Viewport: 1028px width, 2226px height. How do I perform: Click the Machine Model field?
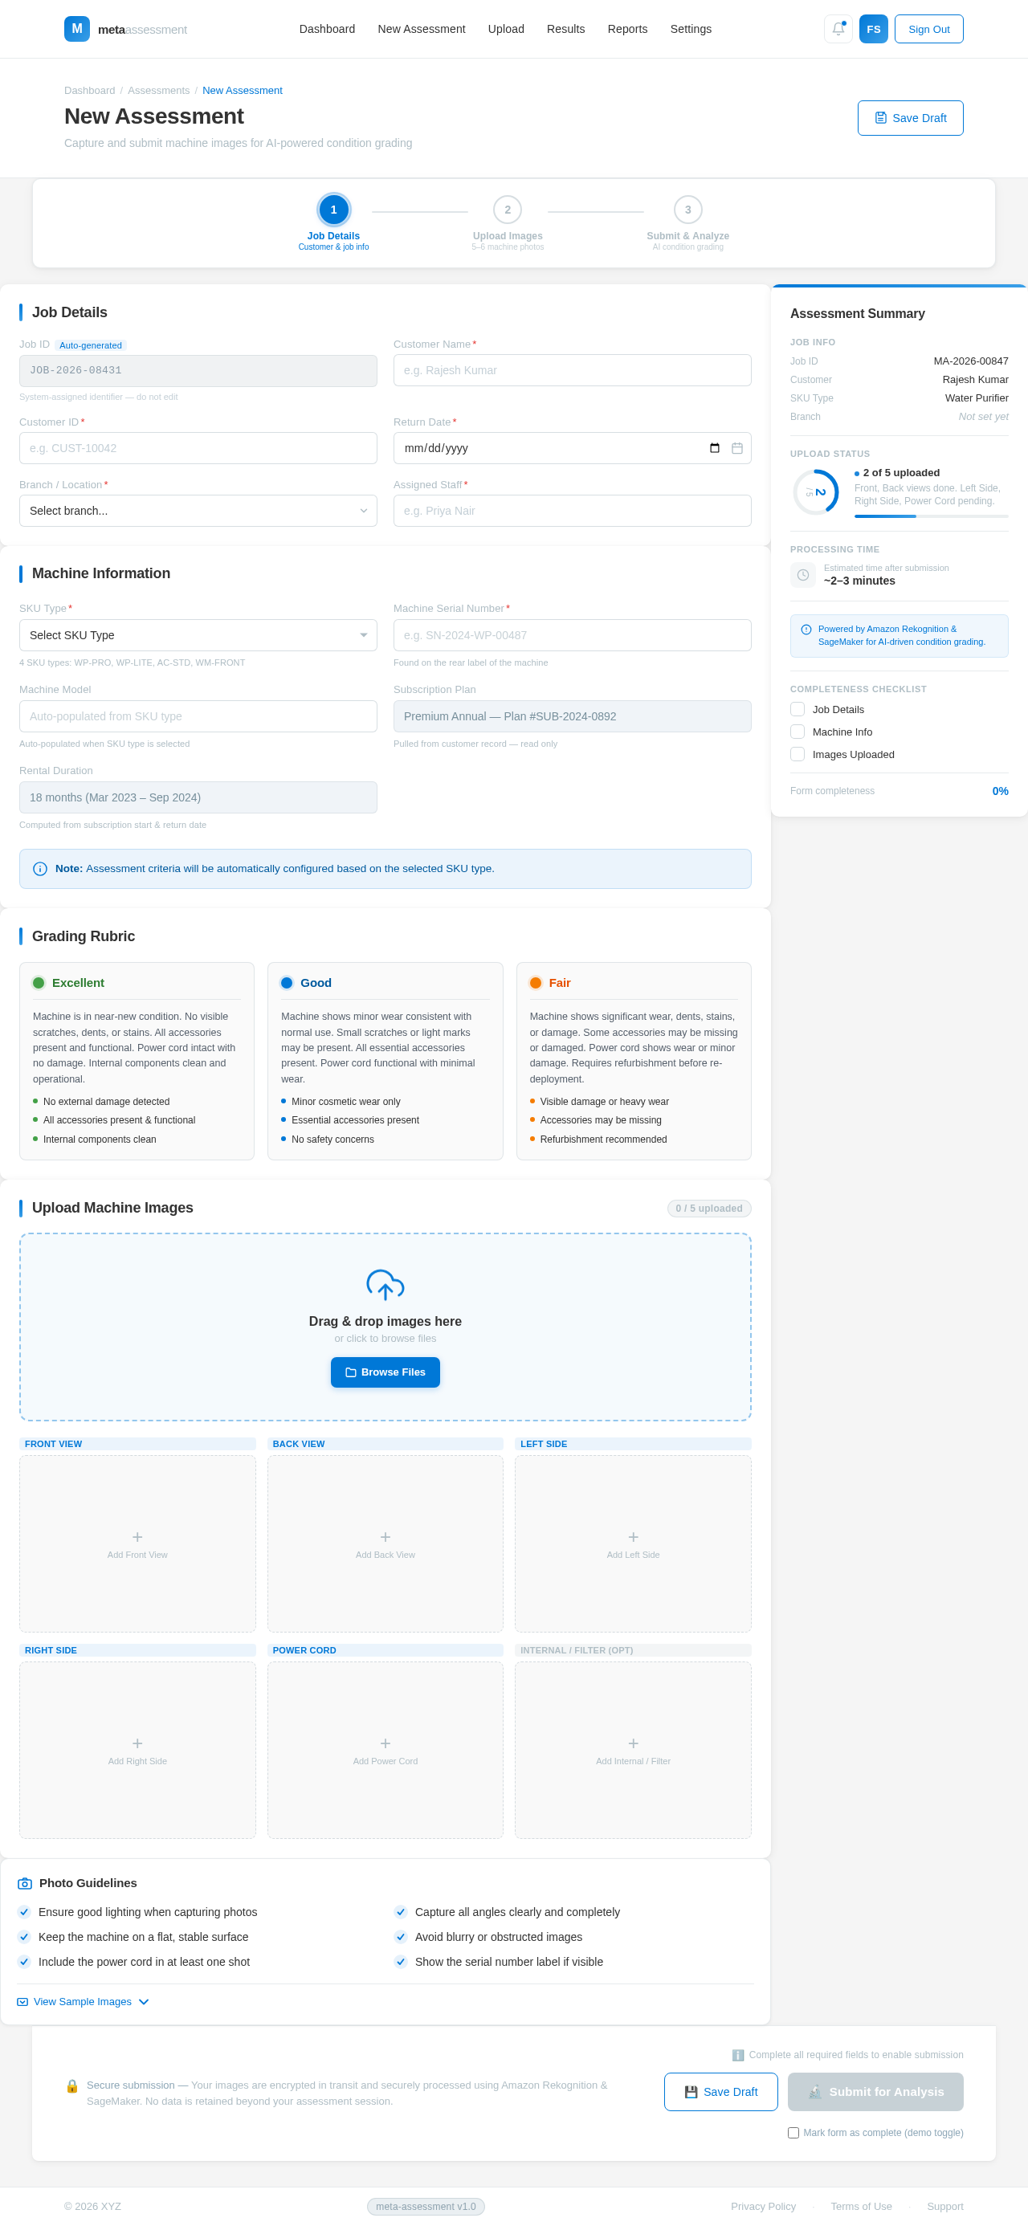point(198,716)
